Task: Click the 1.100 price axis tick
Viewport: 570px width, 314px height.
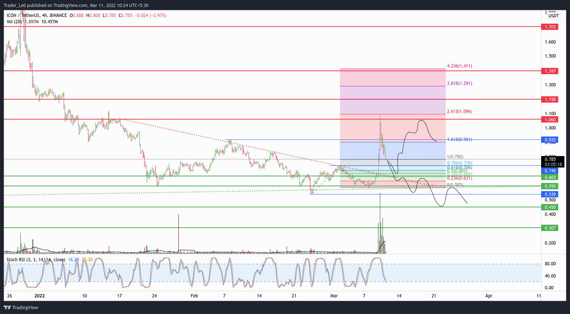Action: [550, 114]
